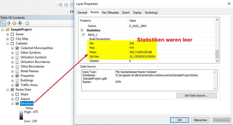Uncheck the Properties layer checkbox
Image resolution: width=233 pixels, height=125 pixels.
click(x=17, y=76)
